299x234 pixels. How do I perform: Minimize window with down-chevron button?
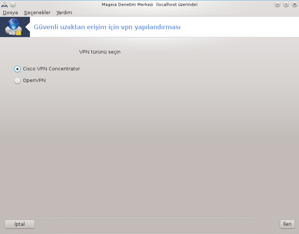click(277, 4)
